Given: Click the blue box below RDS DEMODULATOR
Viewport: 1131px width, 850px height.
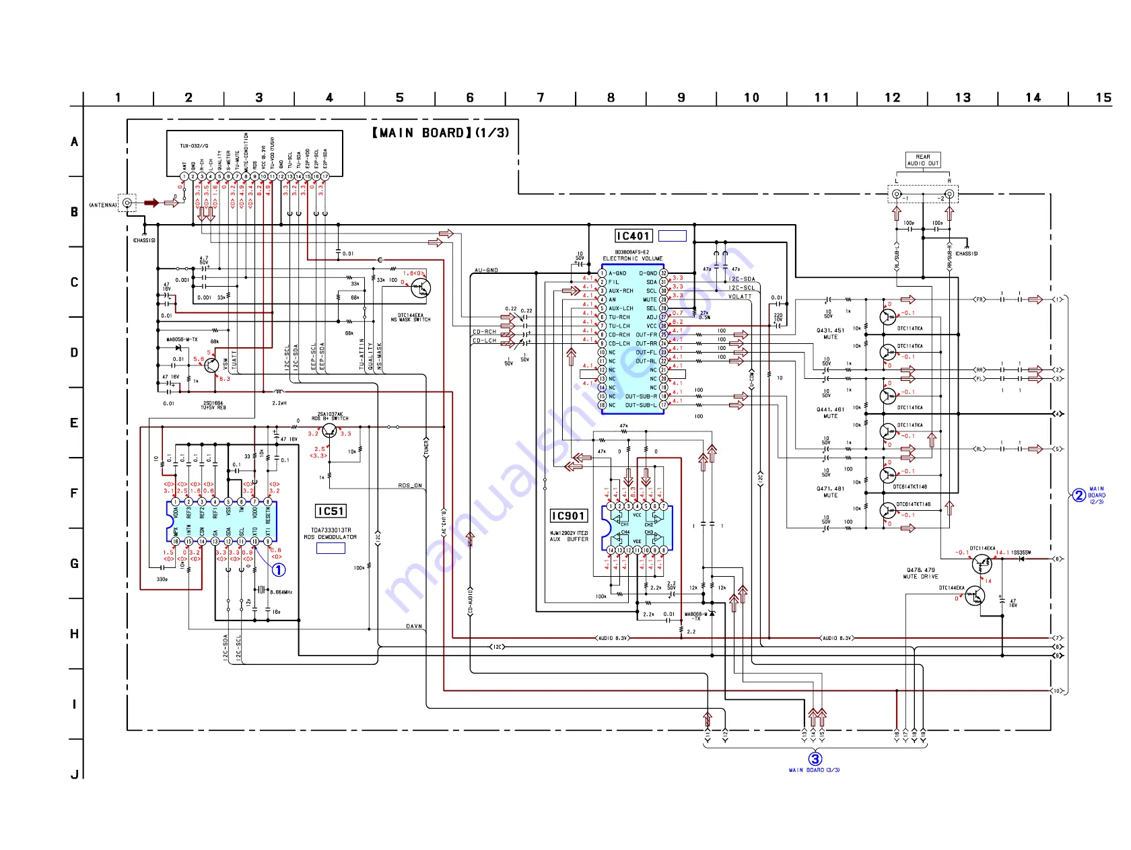Looking at the screenshot, I should coord(331,548).
